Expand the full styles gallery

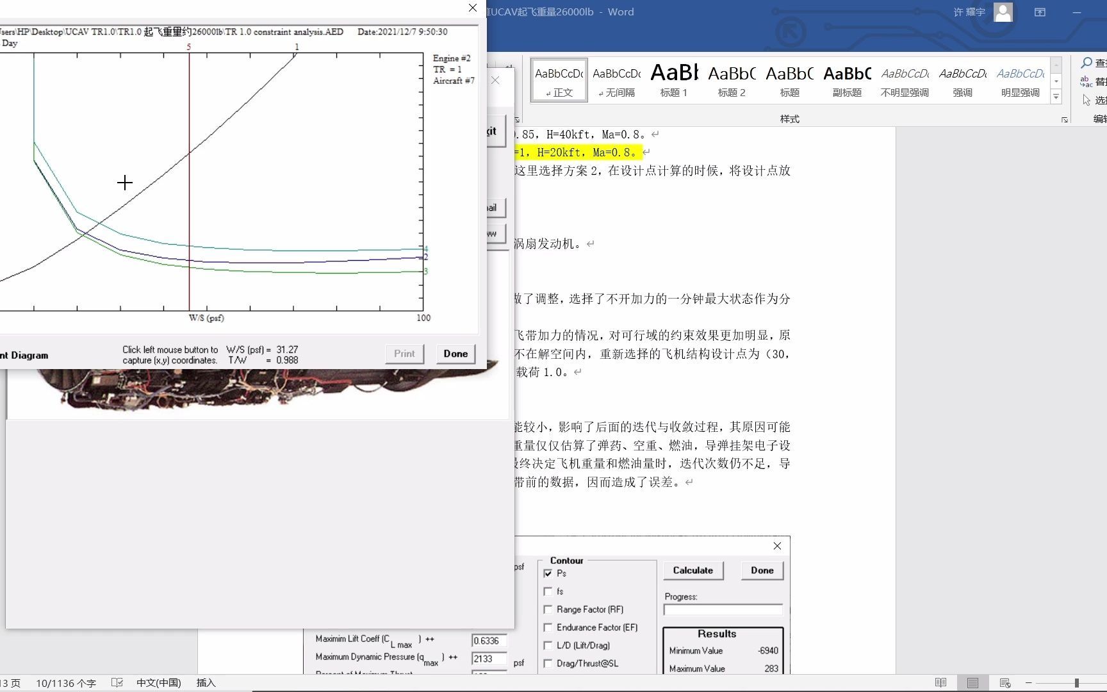pos(1056,97)
